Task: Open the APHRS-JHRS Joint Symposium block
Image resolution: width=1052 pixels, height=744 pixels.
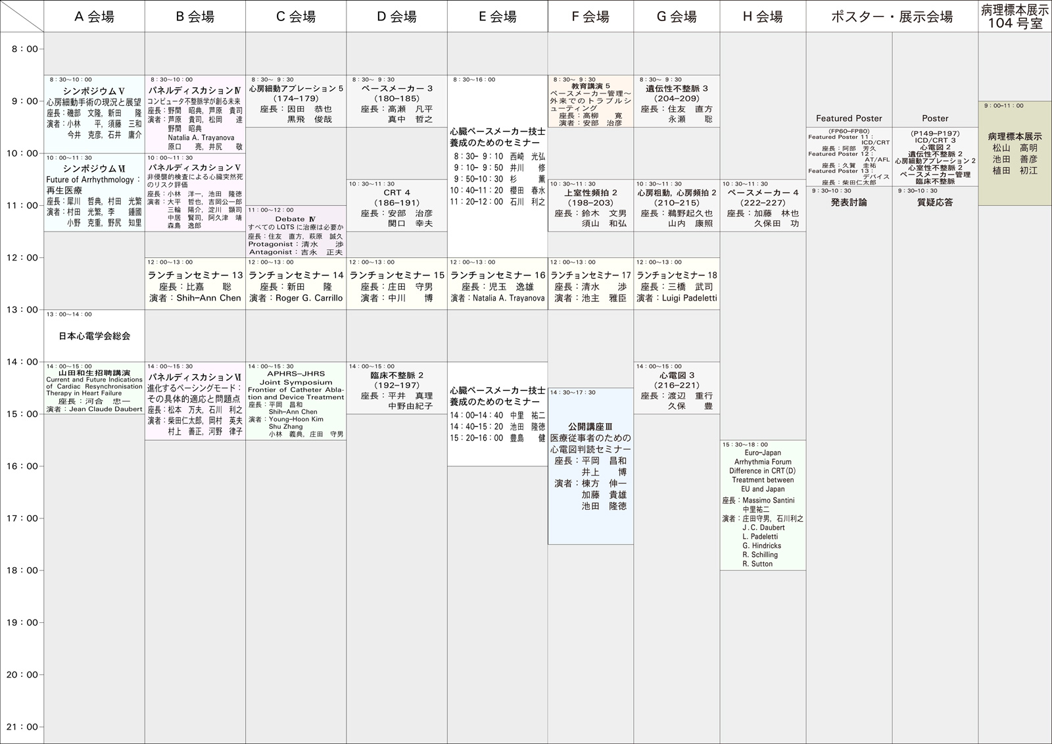Action: point(296,401)
